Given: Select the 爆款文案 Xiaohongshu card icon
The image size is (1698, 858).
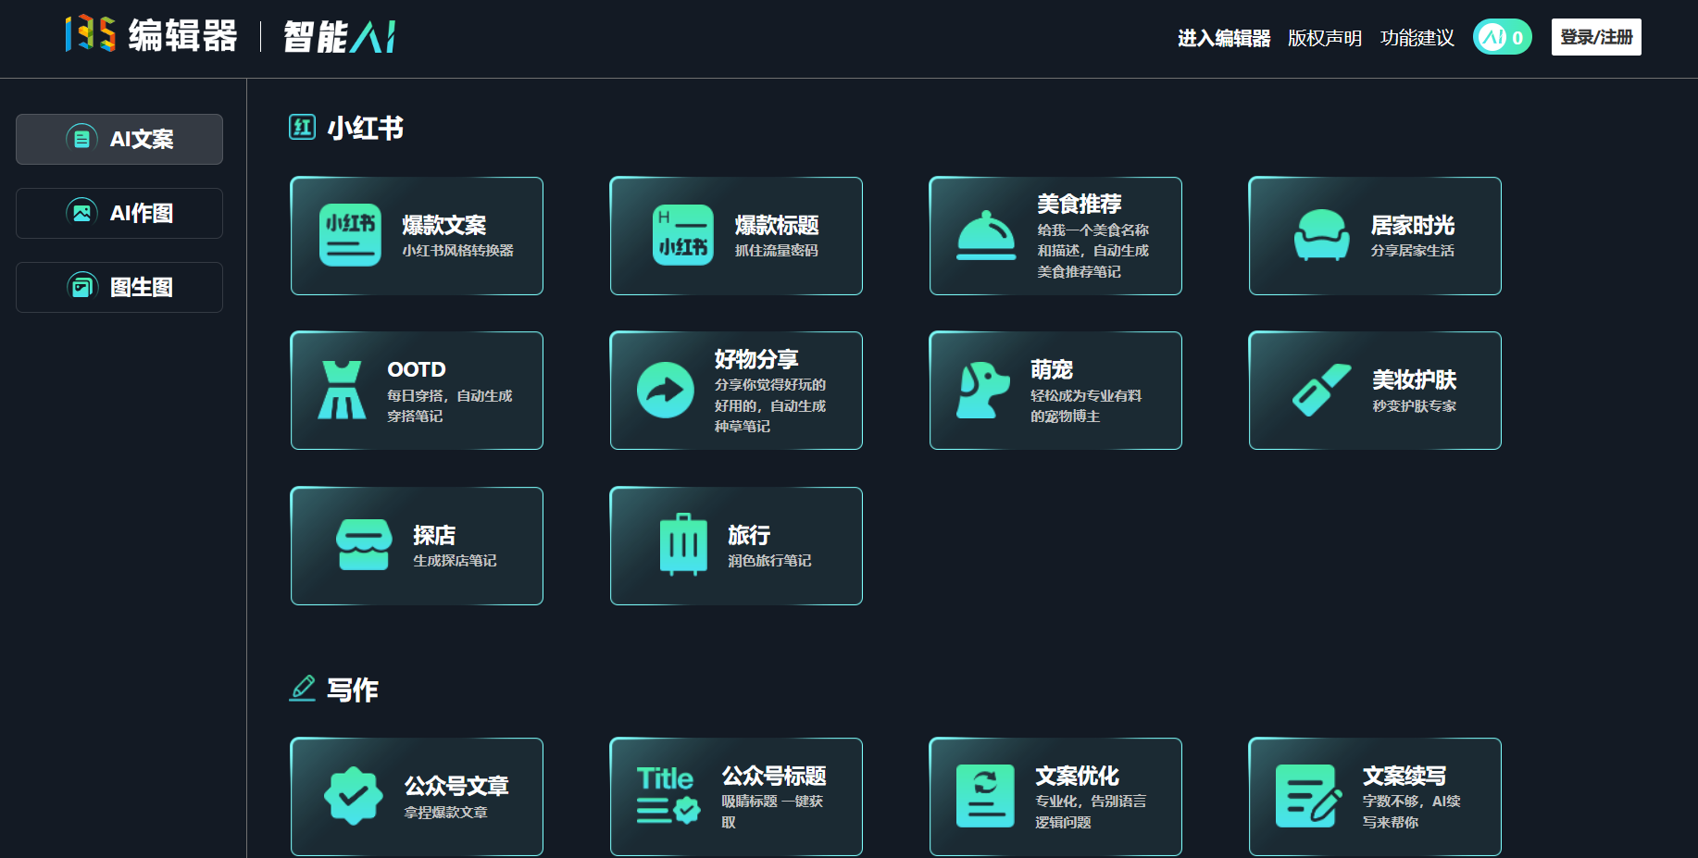Looking at the screenshot, I should [x=349, y=236].
